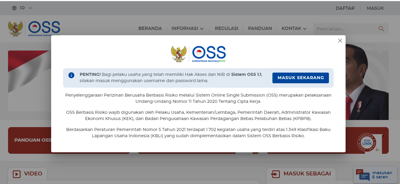Expand the KONTAK menu

click(x=294, y=28)
